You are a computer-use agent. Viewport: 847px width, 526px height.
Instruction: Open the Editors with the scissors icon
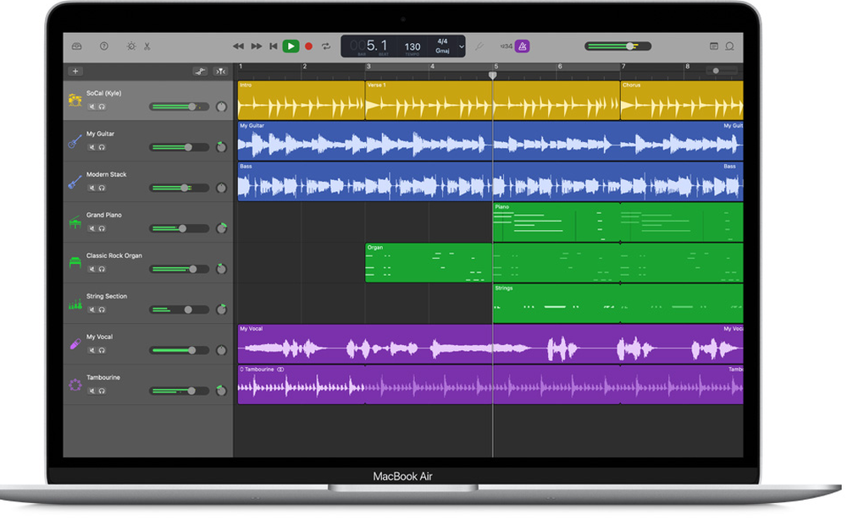pyautogui.click(x=147, y=47)
